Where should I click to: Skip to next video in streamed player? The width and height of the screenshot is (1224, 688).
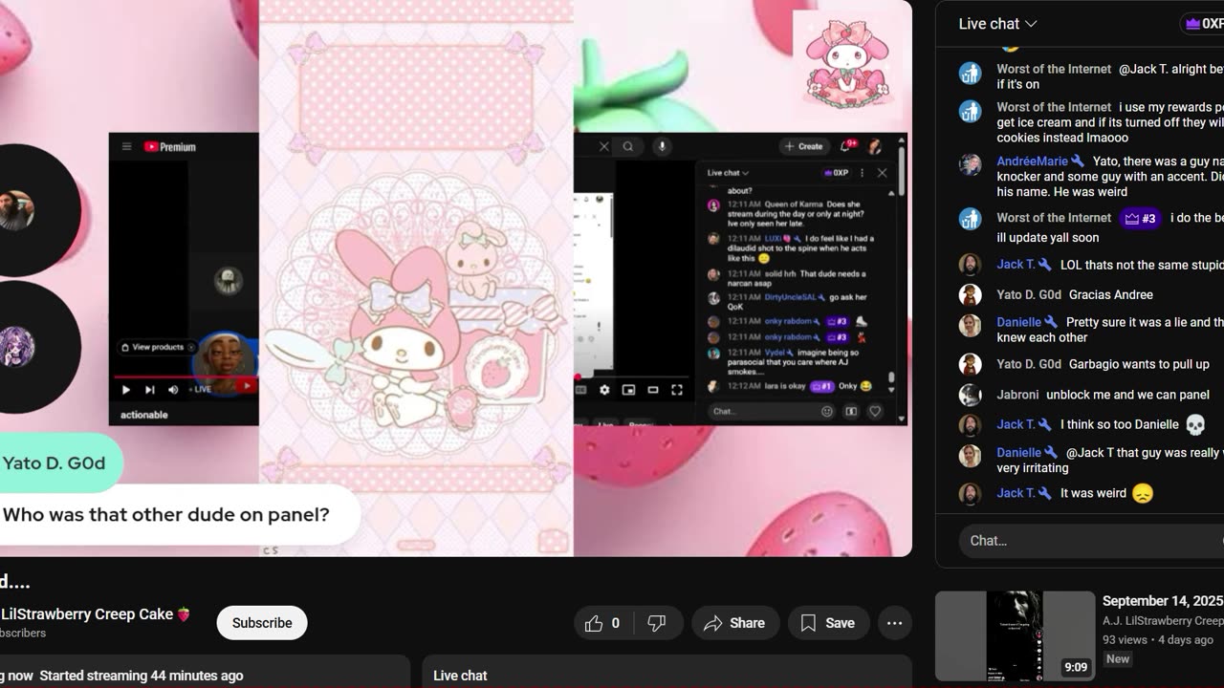coord(149,389)
